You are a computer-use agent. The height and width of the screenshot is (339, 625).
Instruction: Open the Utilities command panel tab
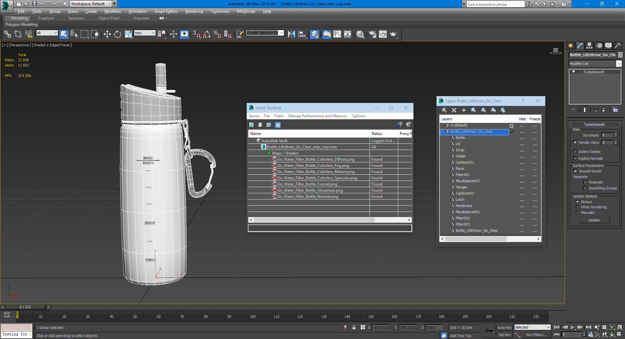click(x=618, y=46)
